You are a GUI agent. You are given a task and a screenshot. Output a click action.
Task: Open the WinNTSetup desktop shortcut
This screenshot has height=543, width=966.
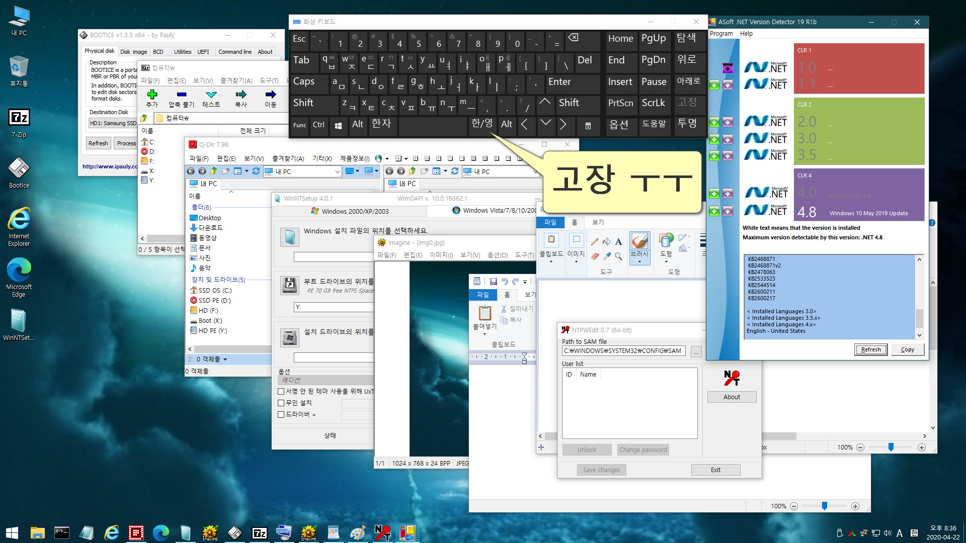pos(19,324)
